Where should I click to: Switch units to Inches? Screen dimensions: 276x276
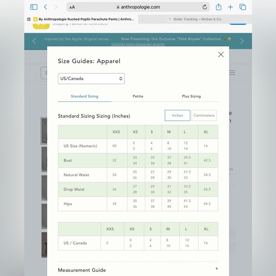[177, 115]
